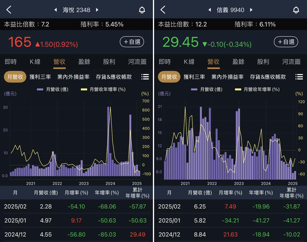Screen dimensions: 307x242
Task: Go back from the 信義 9940 screen
Action: (x=163, y=10)
